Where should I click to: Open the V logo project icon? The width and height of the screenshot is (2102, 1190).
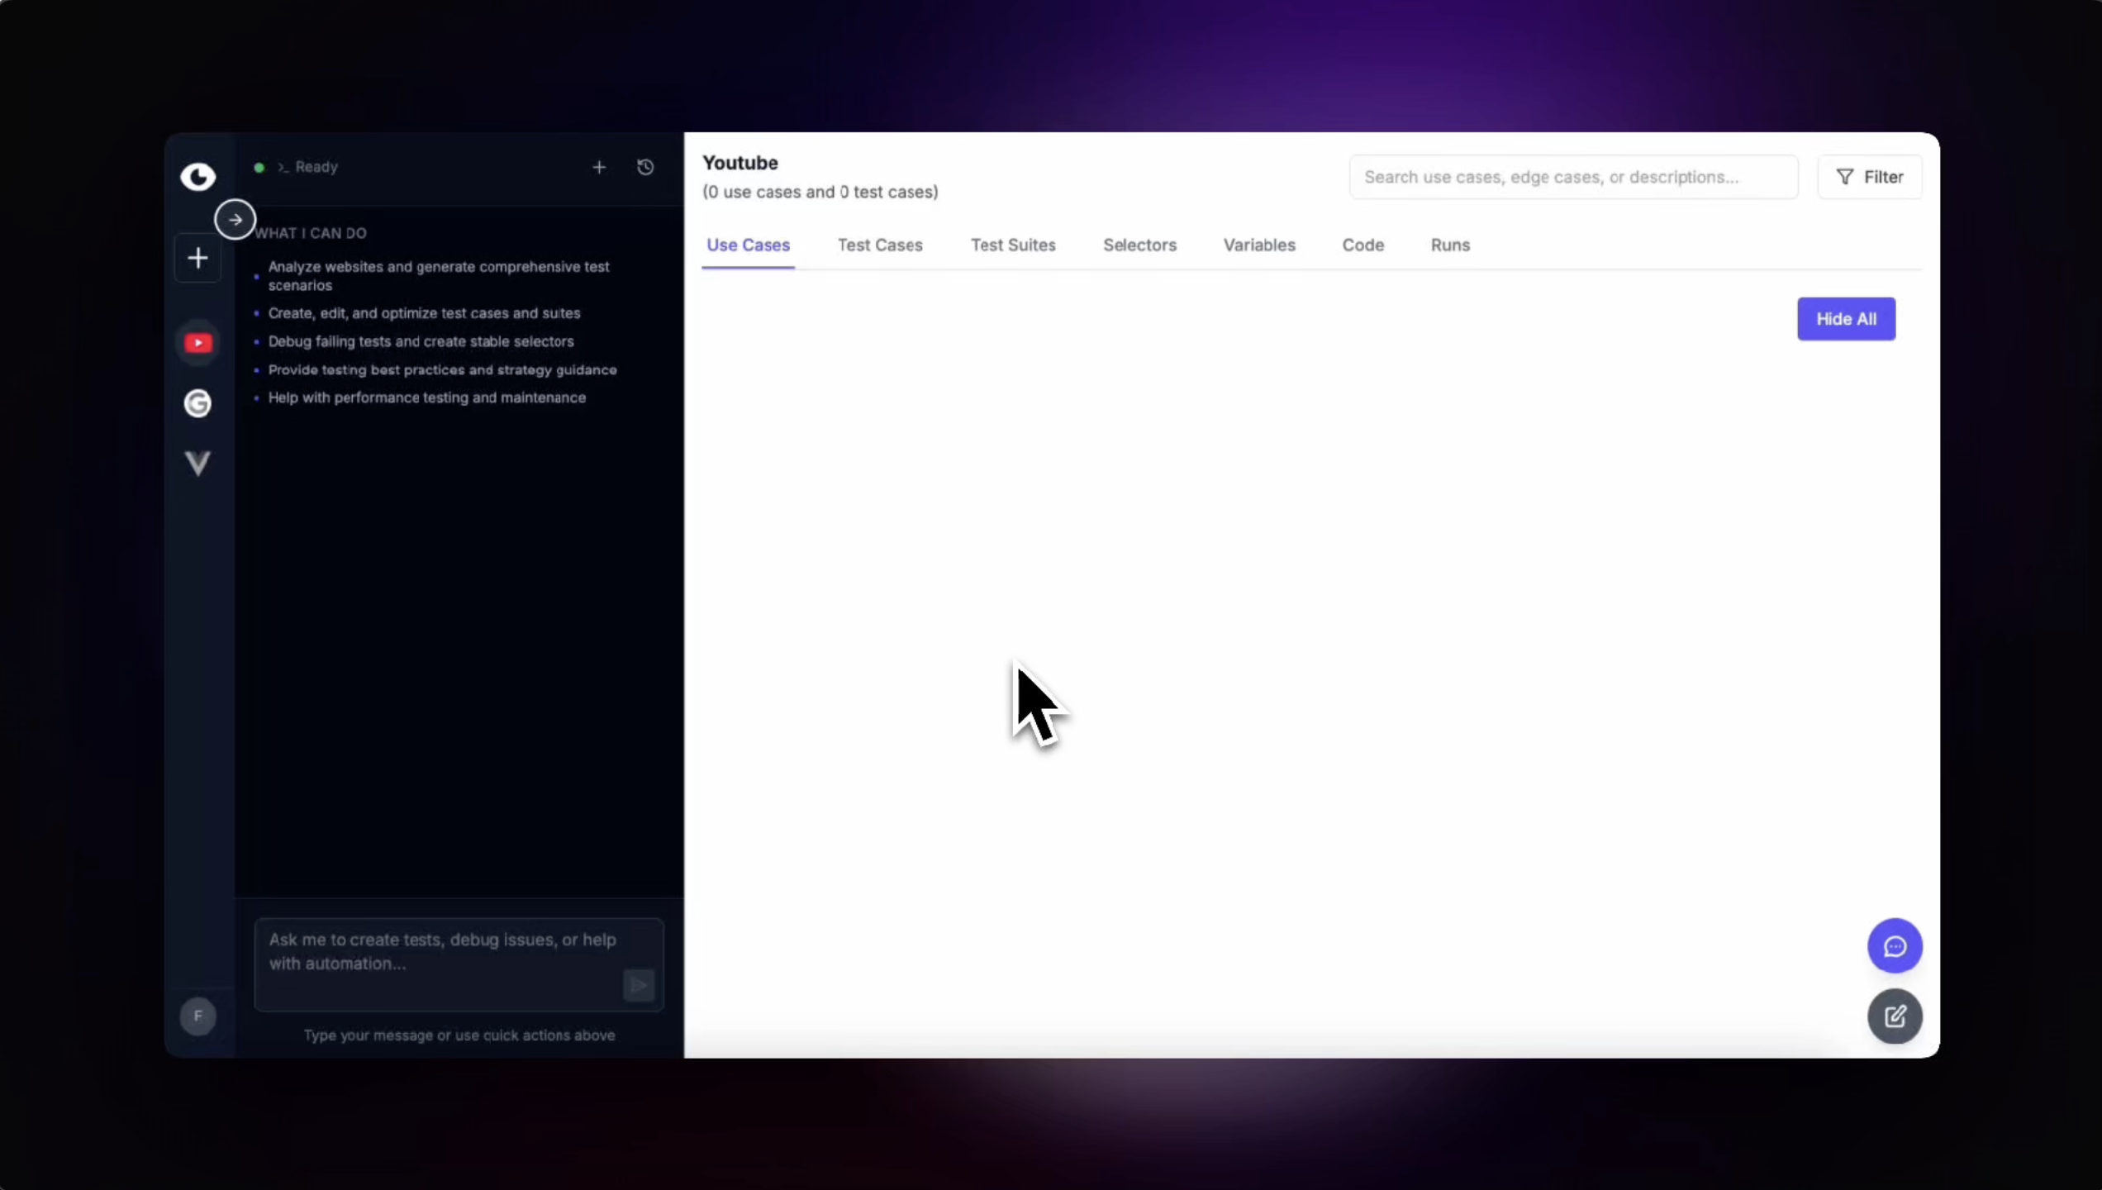tap(197, 463)
